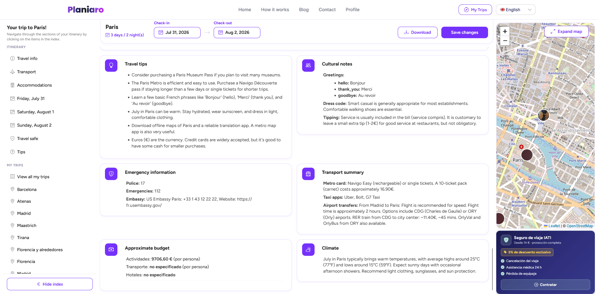Click the Transport summary bus icon
Viewport: 598px width, 294px height.
(308, 174)
